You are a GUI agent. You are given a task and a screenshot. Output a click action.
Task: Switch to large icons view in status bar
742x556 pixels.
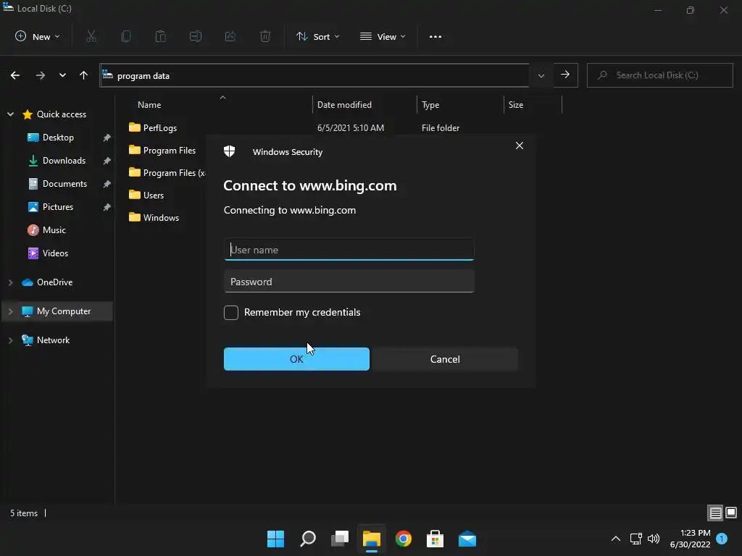tap(731, 513)
